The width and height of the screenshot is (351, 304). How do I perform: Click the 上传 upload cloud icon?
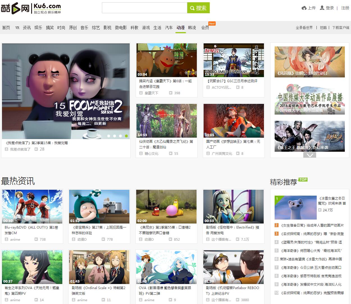[304, 8]
